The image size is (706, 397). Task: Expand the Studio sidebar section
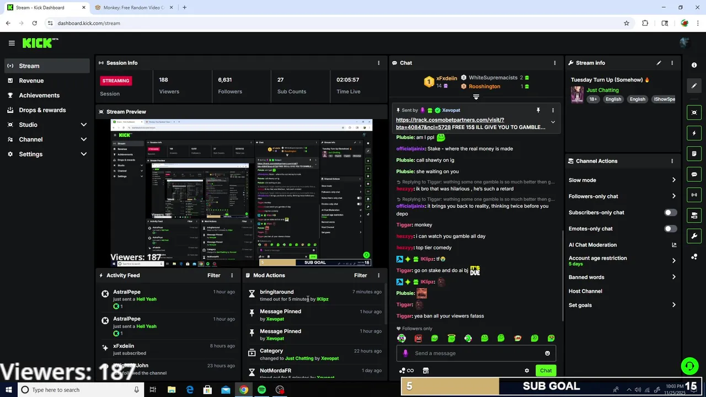tap(83, 125)
